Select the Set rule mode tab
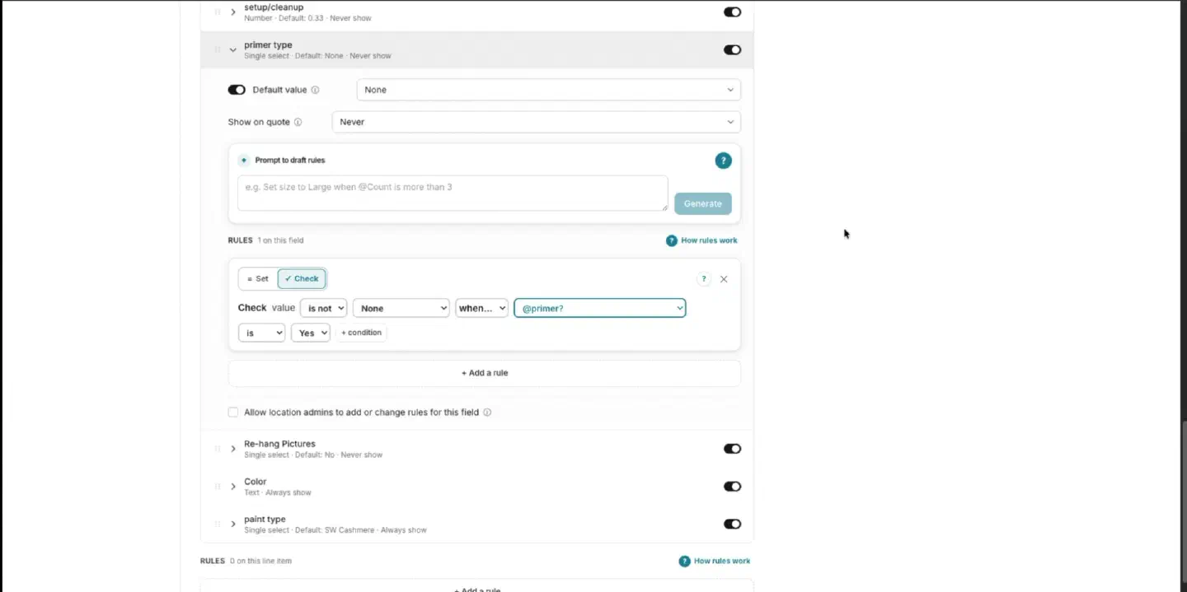 coord(258,279)
